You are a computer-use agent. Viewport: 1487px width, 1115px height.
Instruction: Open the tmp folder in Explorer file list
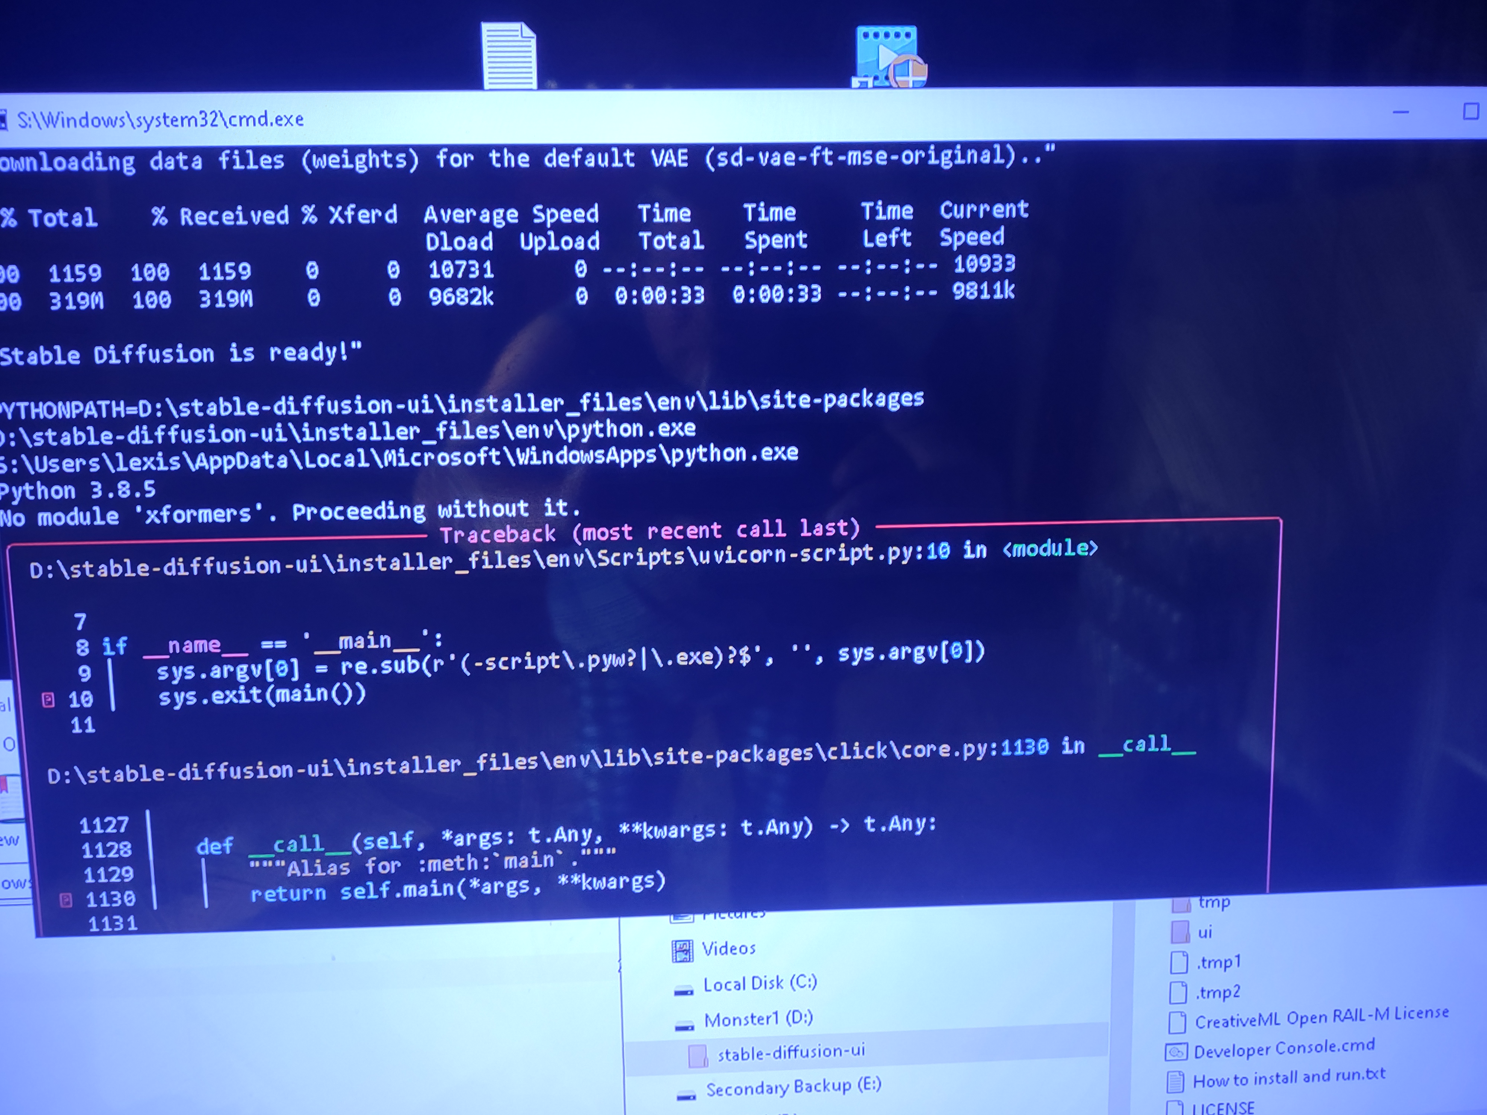point(1201,902)
